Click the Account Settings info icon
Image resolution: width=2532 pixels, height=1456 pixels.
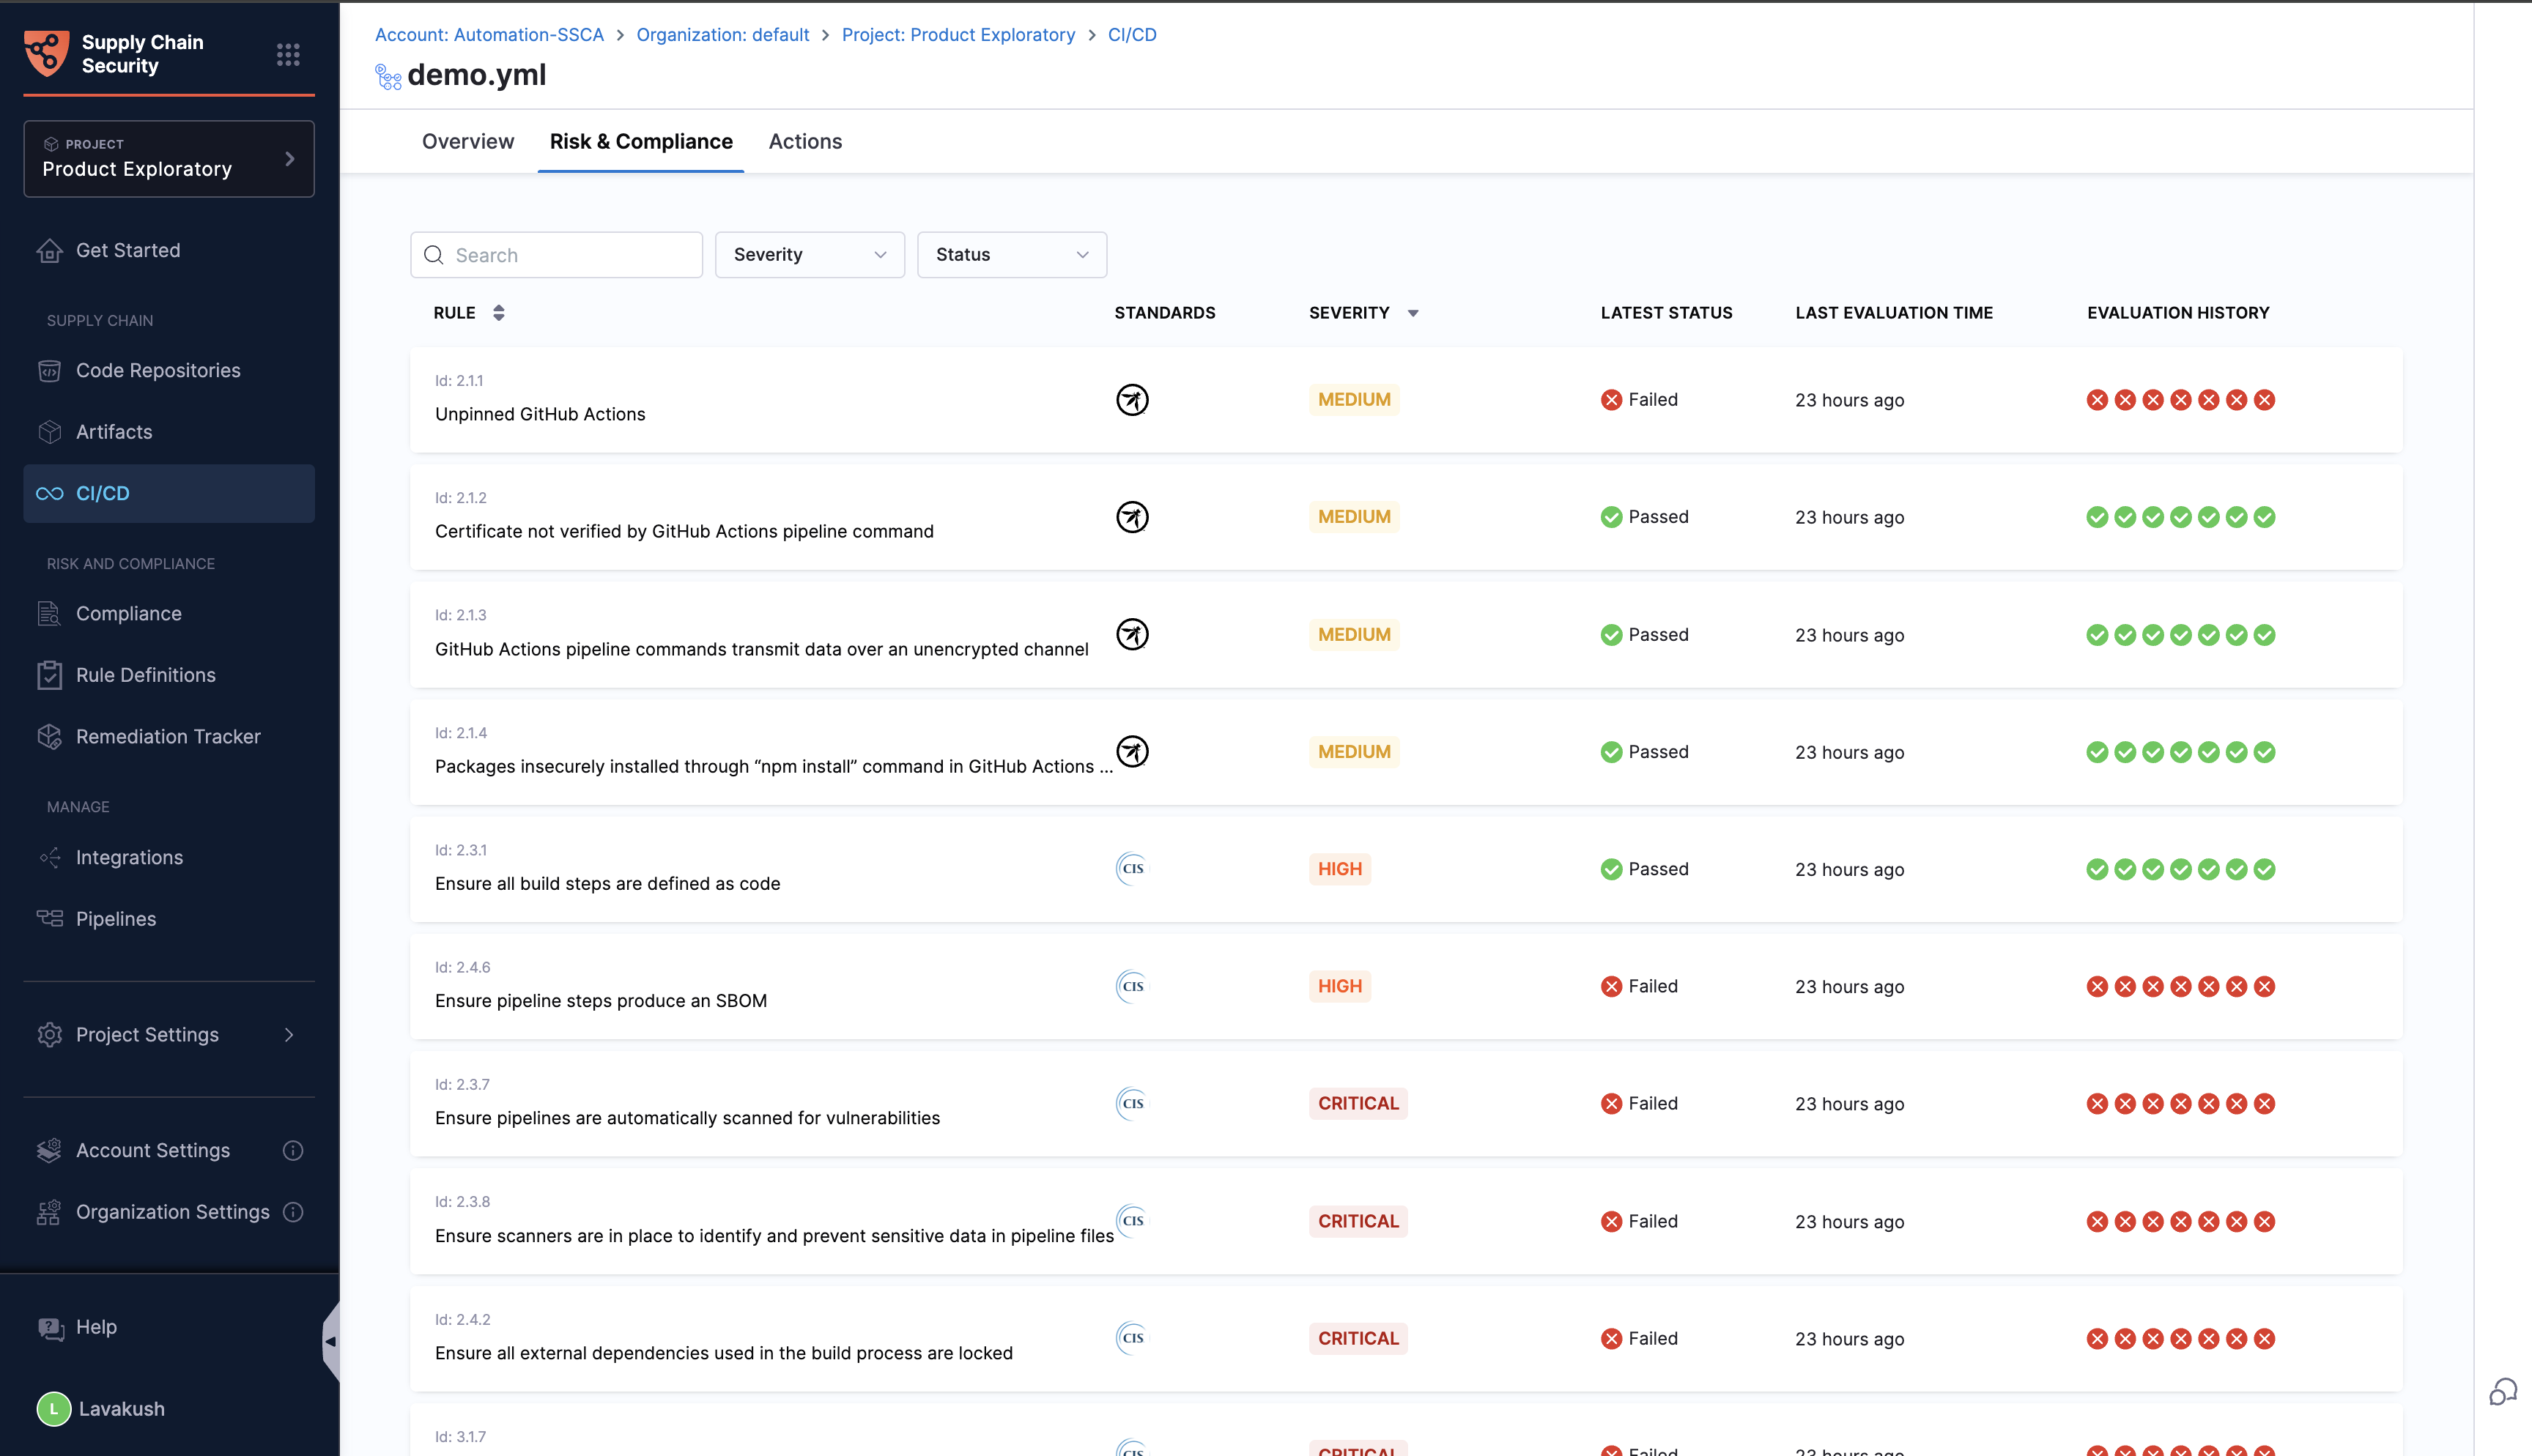click(293, 1150)
